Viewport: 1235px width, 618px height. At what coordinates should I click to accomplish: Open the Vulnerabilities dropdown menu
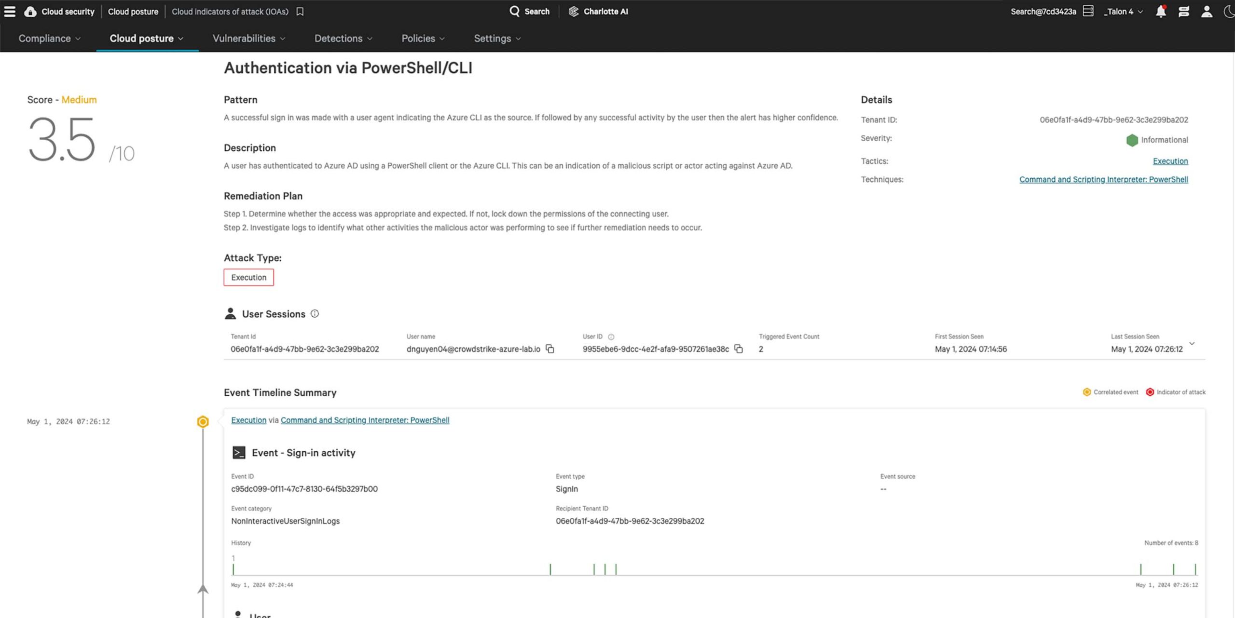tap(249, 39)
